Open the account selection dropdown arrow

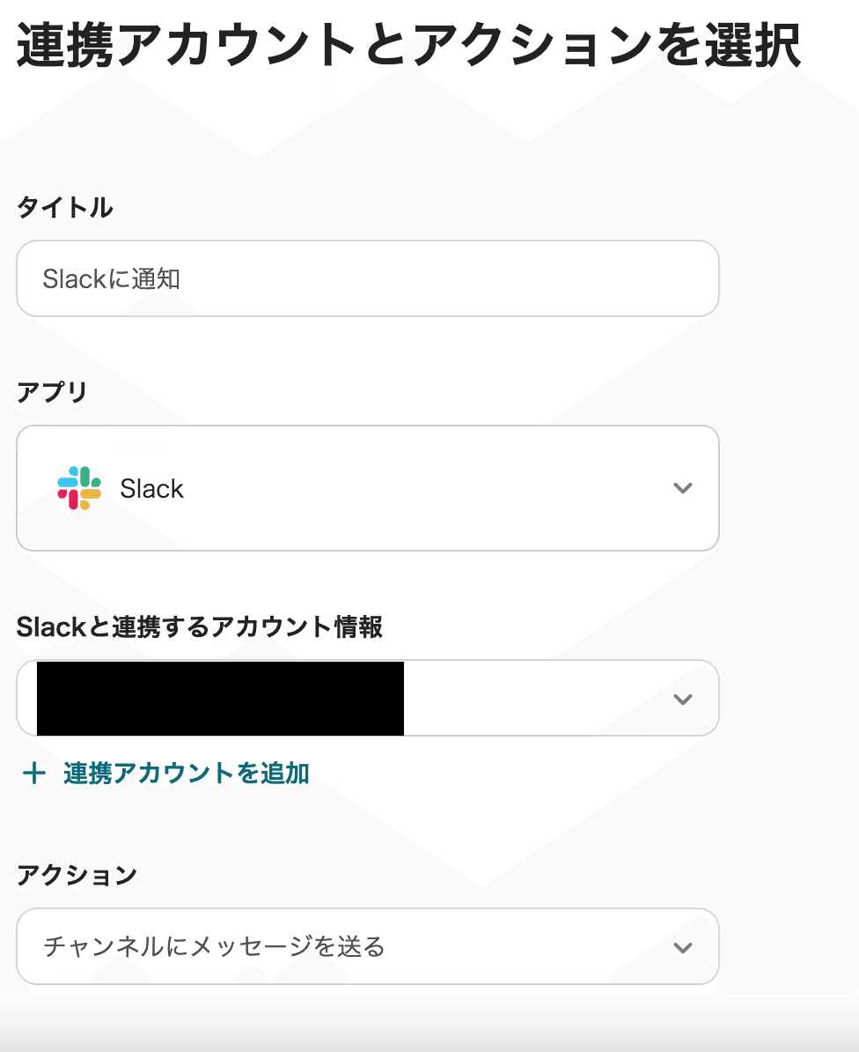pyautogui.click(x=682, y=700)
